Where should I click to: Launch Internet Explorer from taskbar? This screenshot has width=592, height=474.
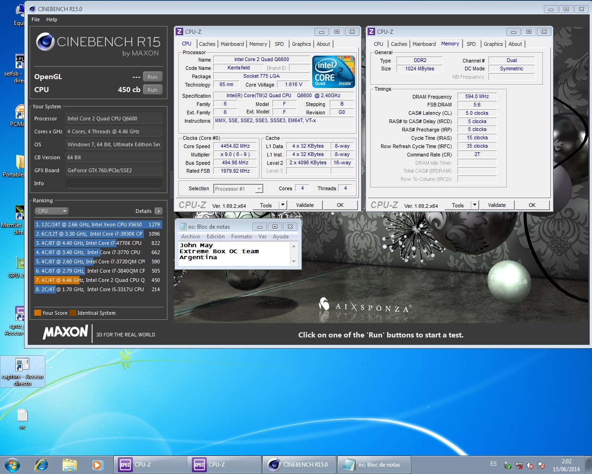click(41, 464)
